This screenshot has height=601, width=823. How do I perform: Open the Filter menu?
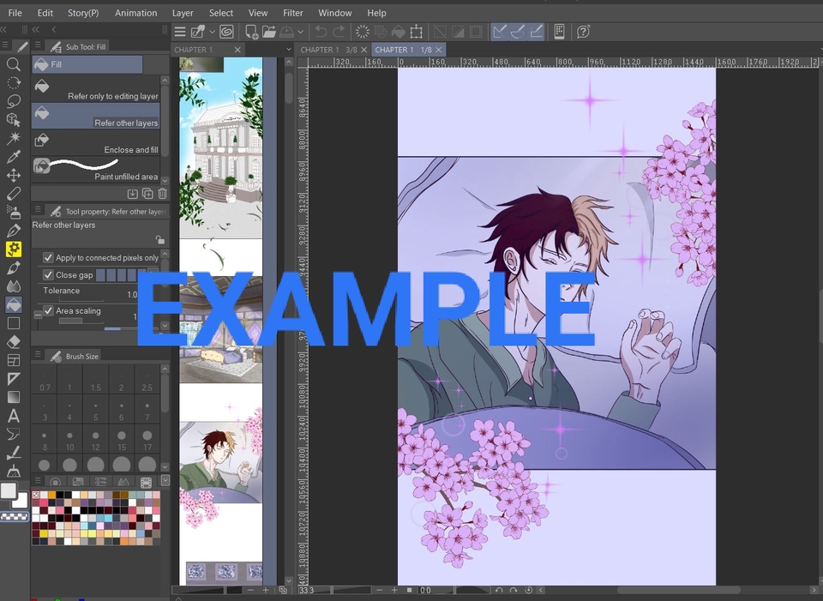(x=293, y=13)
